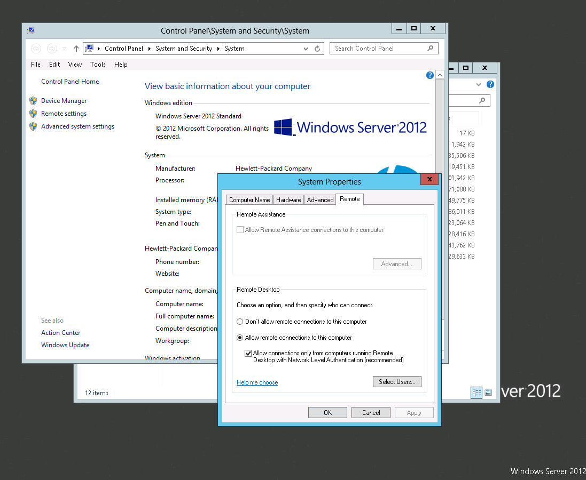This screenshot has width=586, height=480.
Task: Open help via blue question mark in System
Action: 430,75
